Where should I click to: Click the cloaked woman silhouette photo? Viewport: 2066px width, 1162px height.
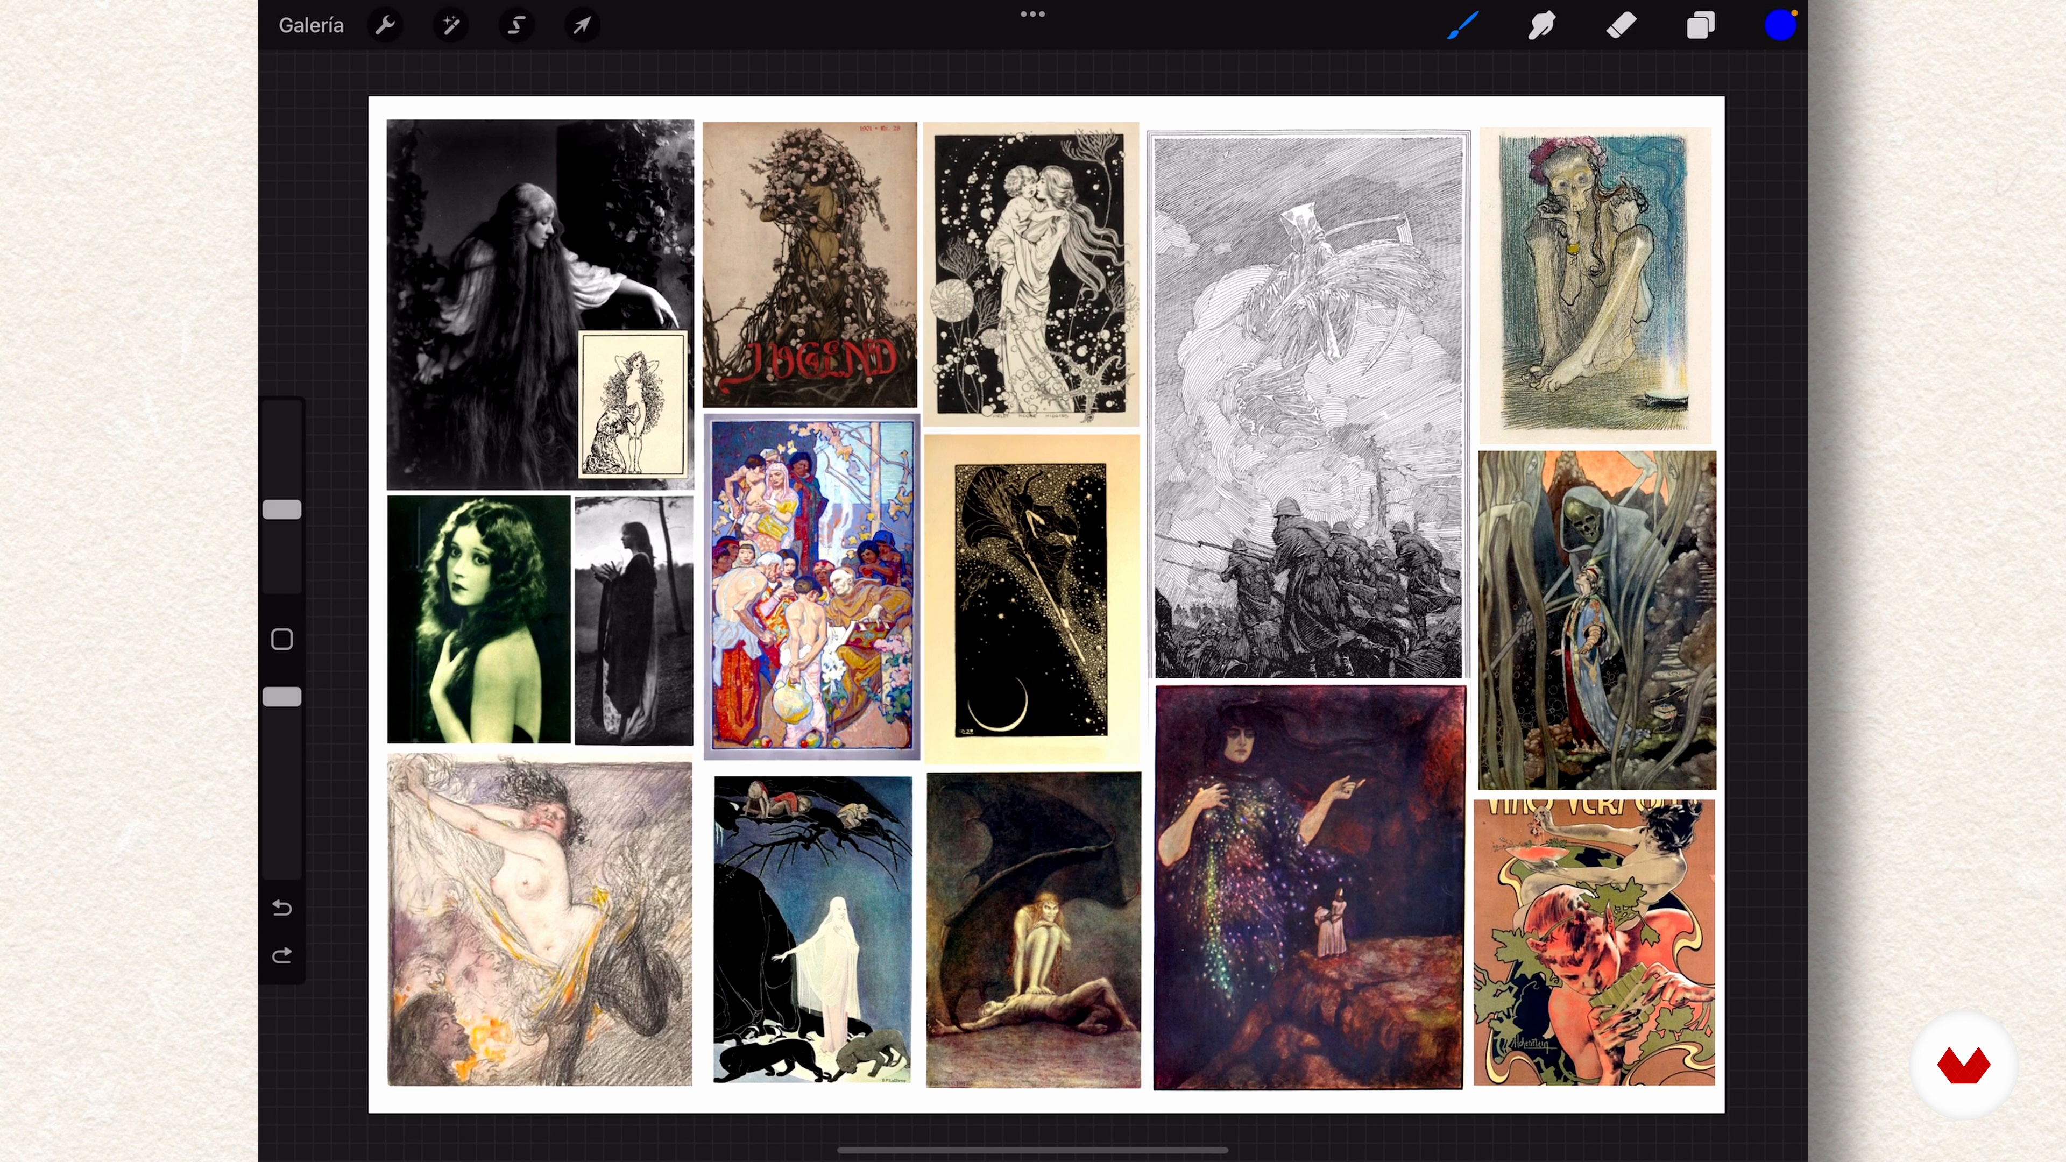point(634,620)
